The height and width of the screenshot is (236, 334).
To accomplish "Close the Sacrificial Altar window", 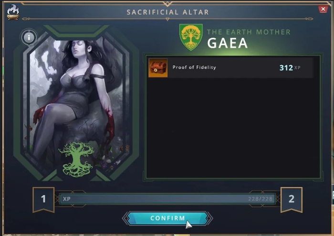I will [x=323, y=9].
